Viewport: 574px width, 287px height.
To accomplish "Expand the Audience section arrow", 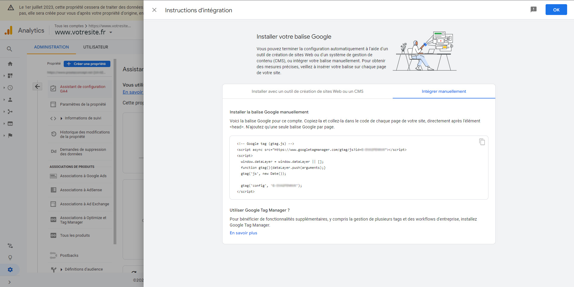I will (x=4, y=100).
